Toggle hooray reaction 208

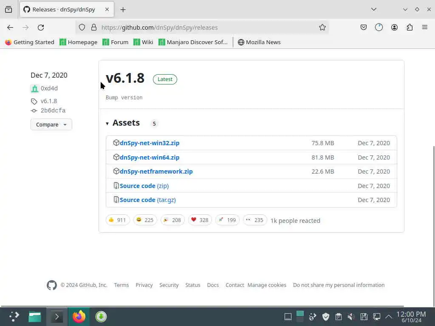click(x=172, y=220)
